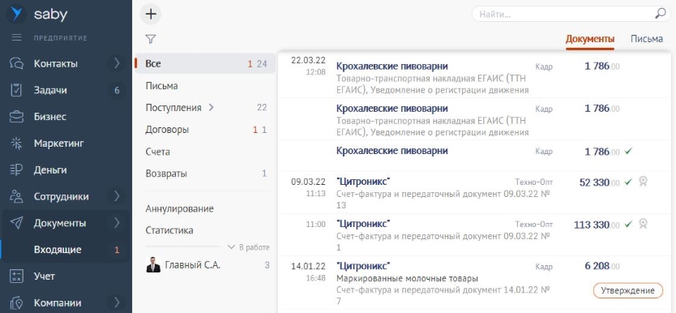
Task: Click signature seal icon on 52 330 row
Action: click(x=643, y=182)
